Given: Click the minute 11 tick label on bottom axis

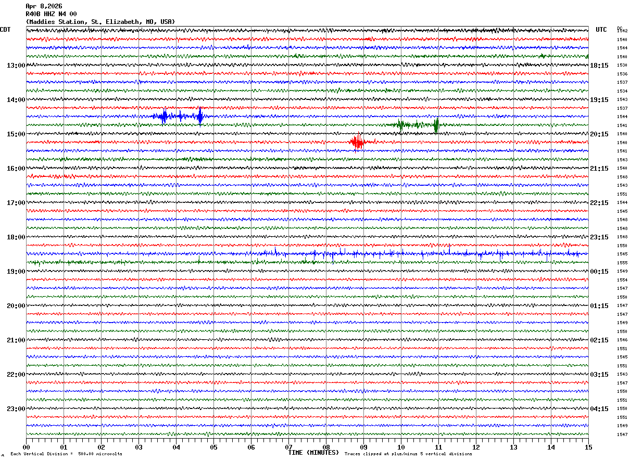Looking at the screenshot, I should pyautogui.click(x=438, y=447).
